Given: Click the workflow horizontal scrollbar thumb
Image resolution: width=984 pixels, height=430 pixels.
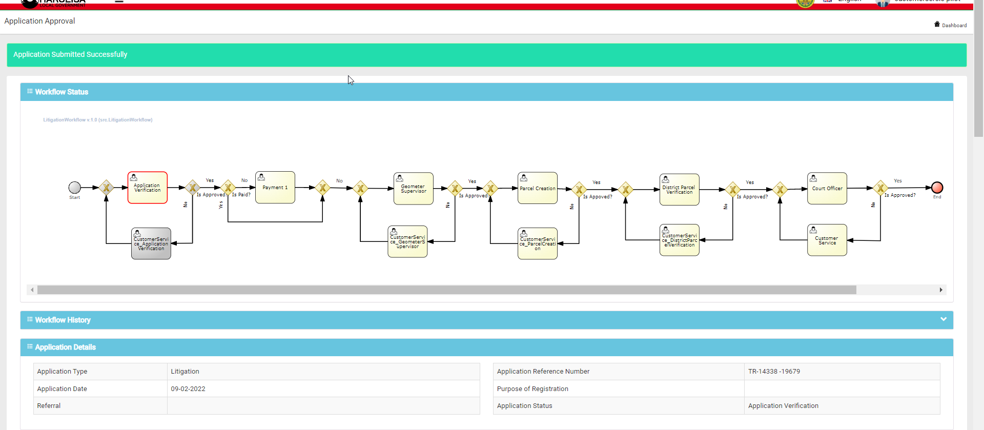Looking at the screenshot, I should click(x=447, y=290).
